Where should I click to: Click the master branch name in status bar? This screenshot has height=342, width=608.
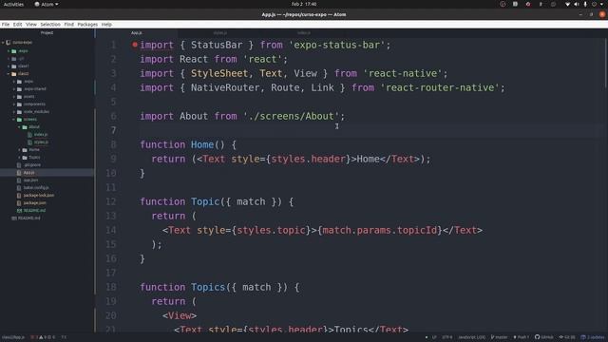pyautogui.click(x=502, y=337)
